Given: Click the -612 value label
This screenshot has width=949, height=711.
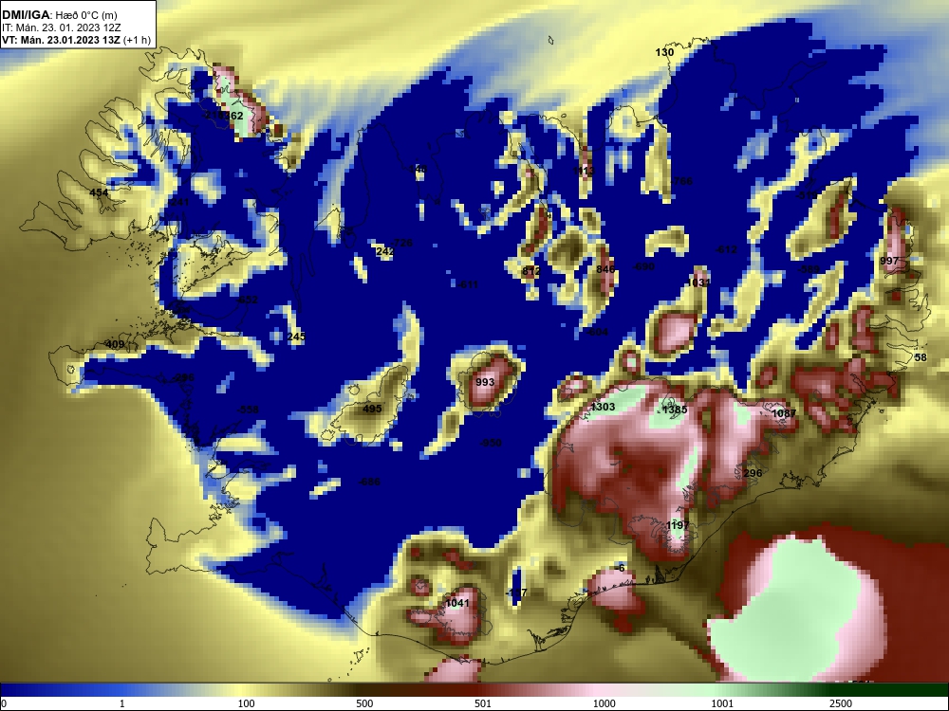Looking at the screenshot, I should coord(726,249).
